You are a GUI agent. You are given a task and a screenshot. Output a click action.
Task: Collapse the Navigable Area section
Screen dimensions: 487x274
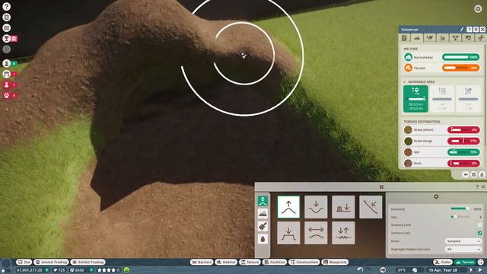(x=404, y=82)
